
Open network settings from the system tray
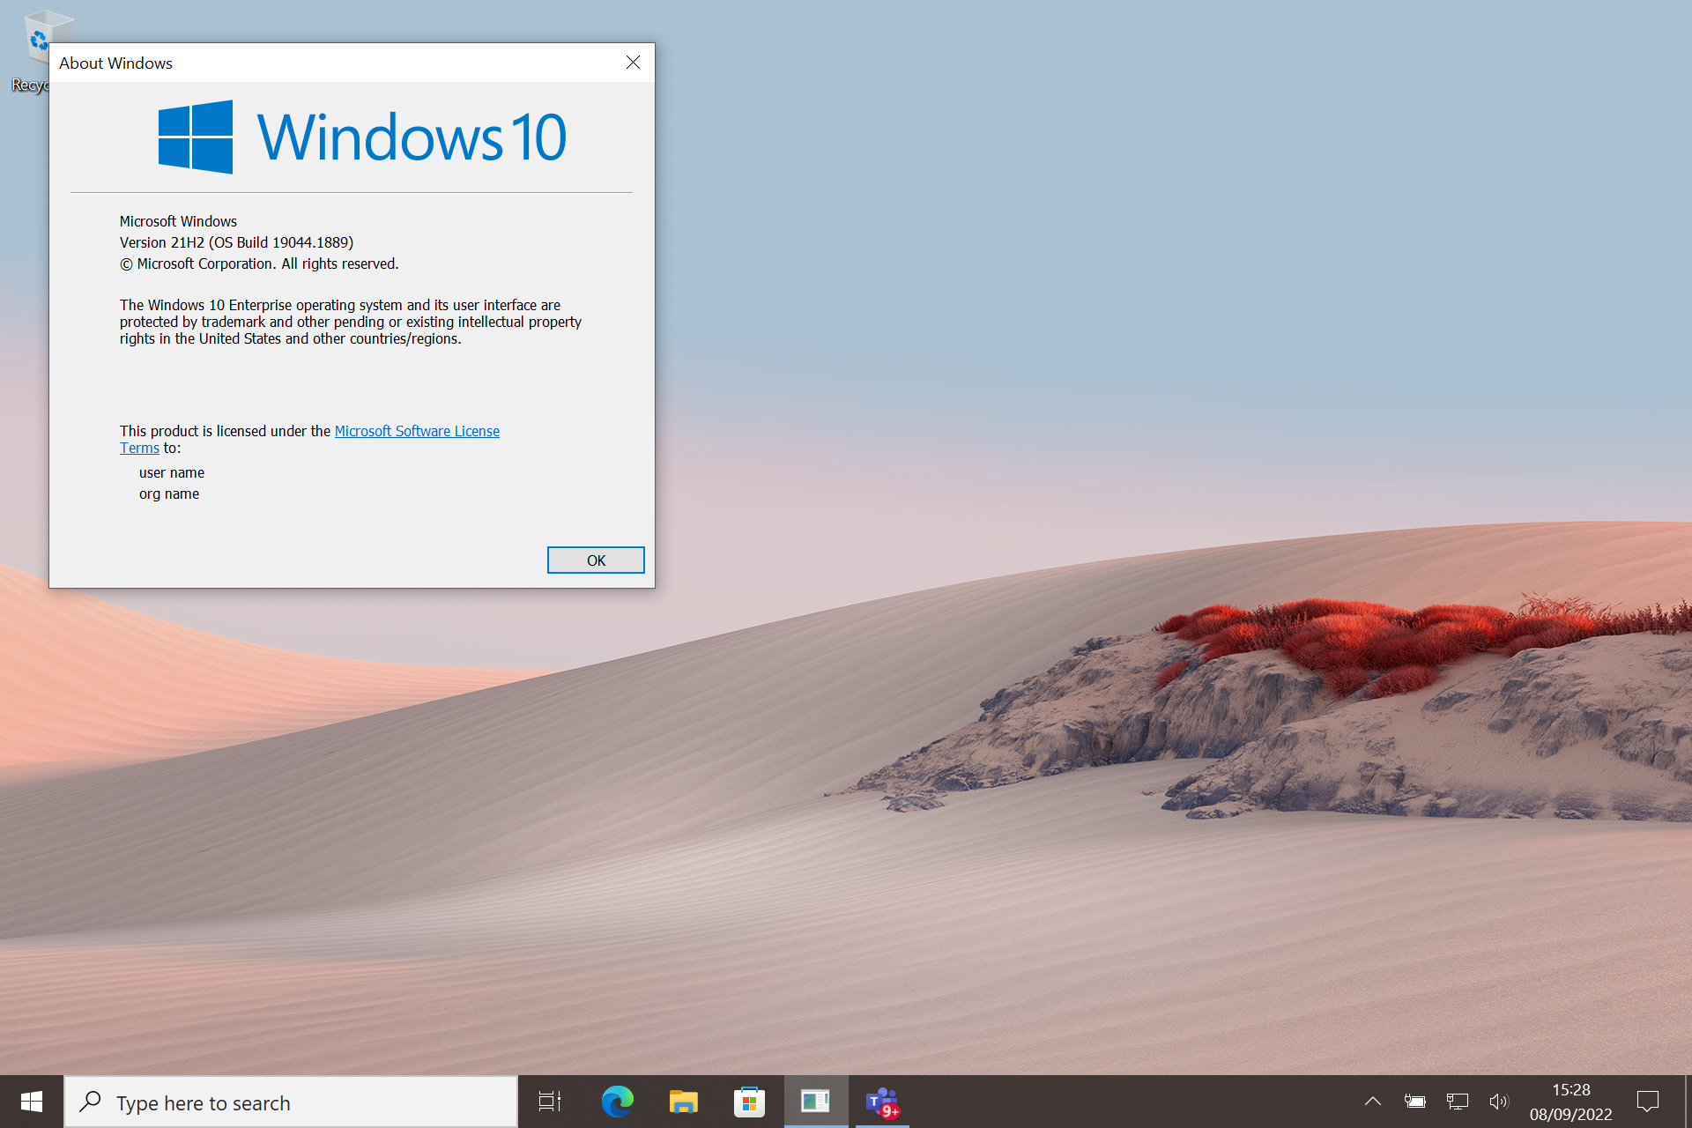(x=1457, y=1101)
